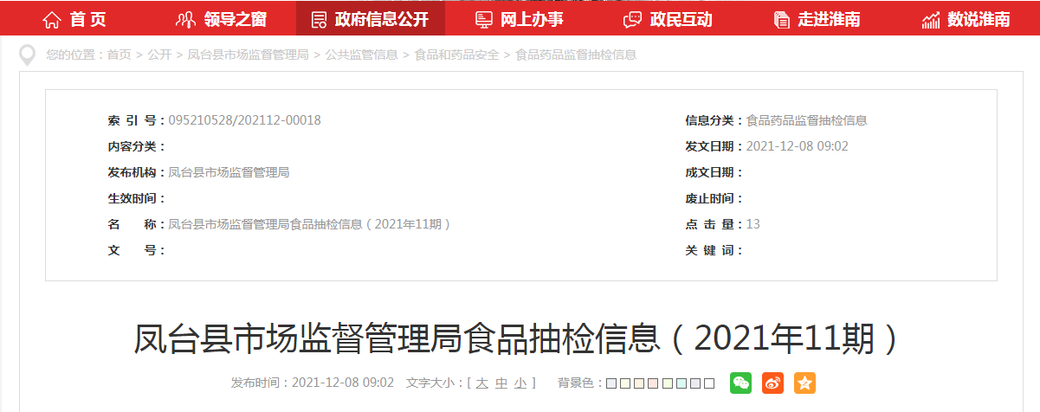Set font size to large 大

tap(482, 383)
